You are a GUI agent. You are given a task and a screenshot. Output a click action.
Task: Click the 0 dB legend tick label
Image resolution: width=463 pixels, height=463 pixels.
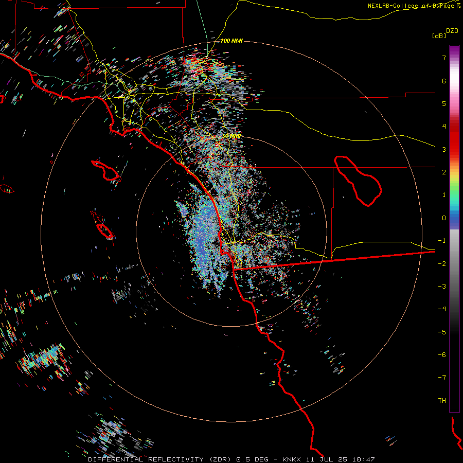[x=444, y=218]
